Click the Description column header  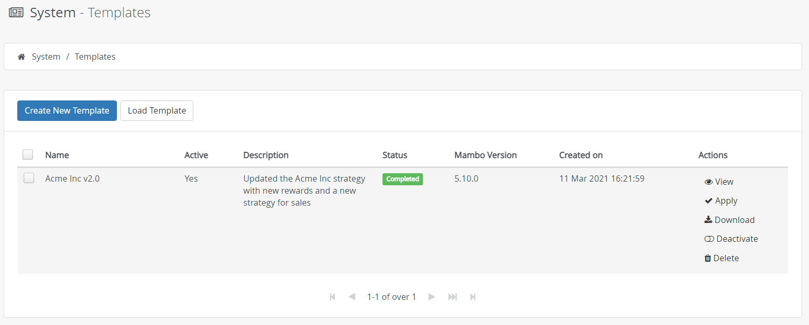coord(266,155)
